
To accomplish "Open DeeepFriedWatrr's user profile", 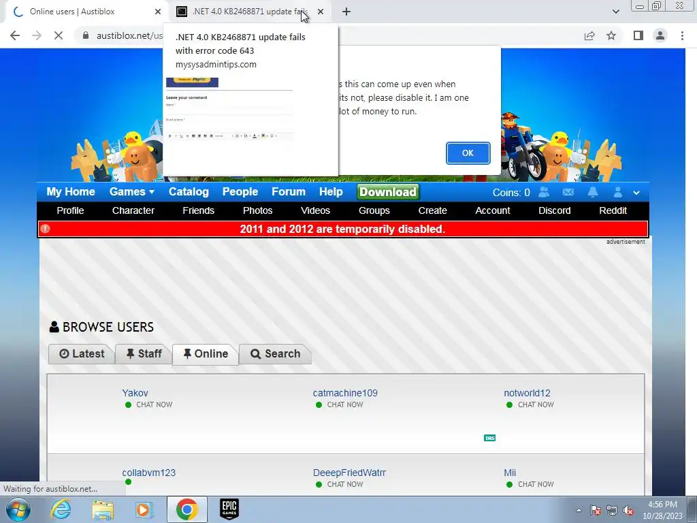I will point(349,473).
